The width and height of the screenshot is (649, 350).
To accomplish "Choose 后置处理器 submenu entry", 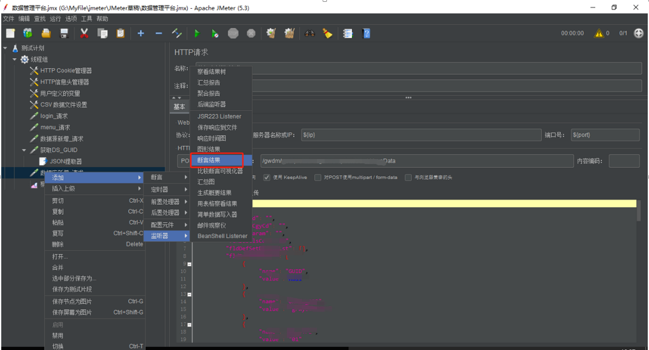I will point(167,213).
